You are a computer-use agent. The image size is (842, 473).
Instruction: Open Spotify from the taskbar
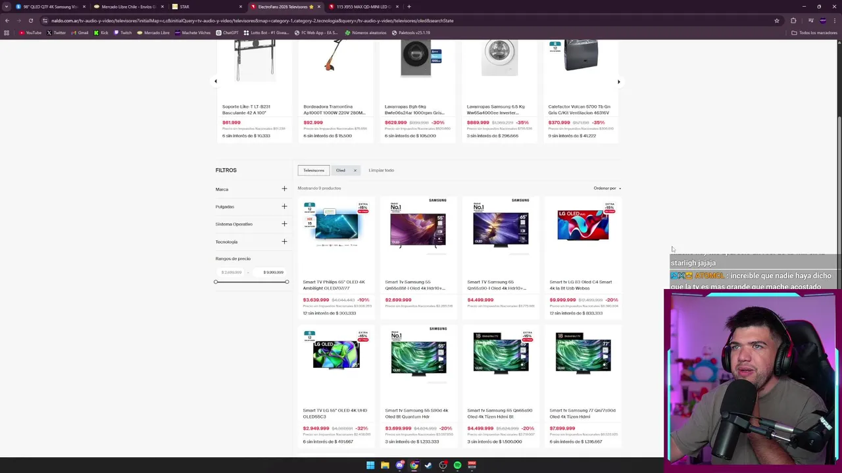tap(457, 465)
